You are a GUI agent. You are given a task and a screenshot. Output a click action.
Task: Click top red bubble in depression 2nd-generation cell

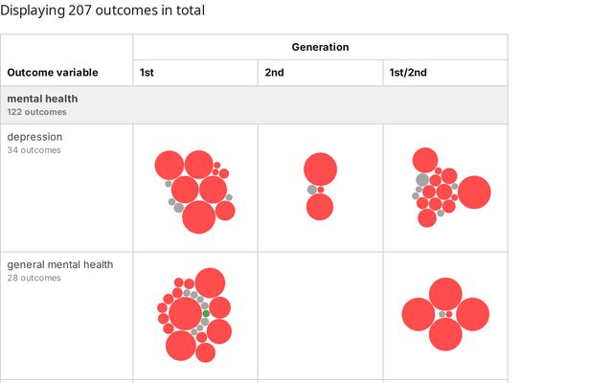click(x=320, y=169)
